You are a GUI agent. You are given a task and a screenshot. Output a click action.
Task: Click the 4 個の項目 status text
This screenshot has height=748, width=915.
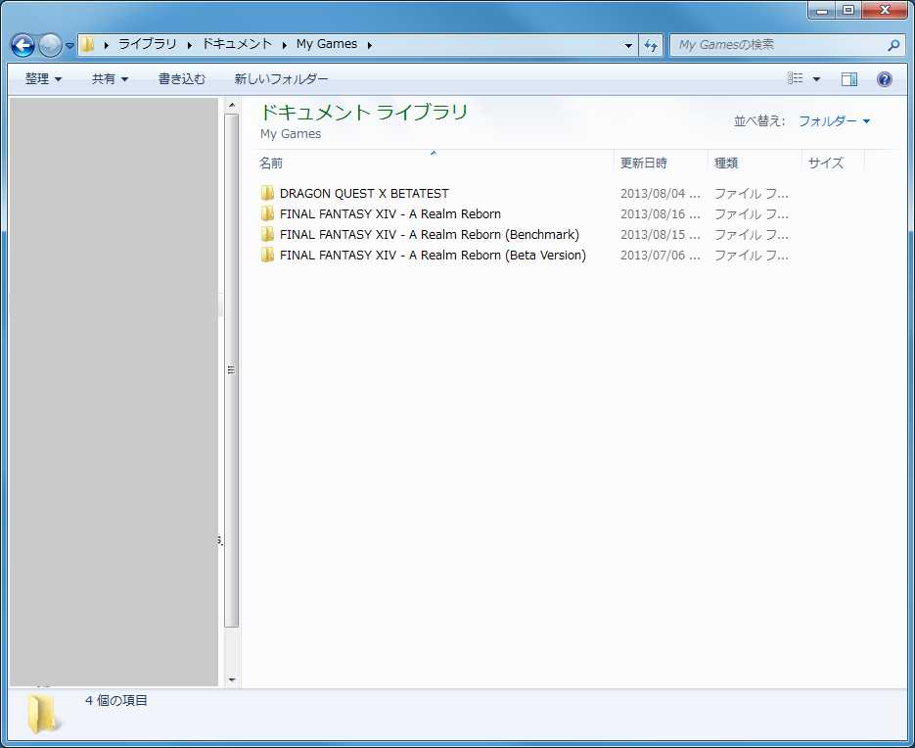point(116,700)
